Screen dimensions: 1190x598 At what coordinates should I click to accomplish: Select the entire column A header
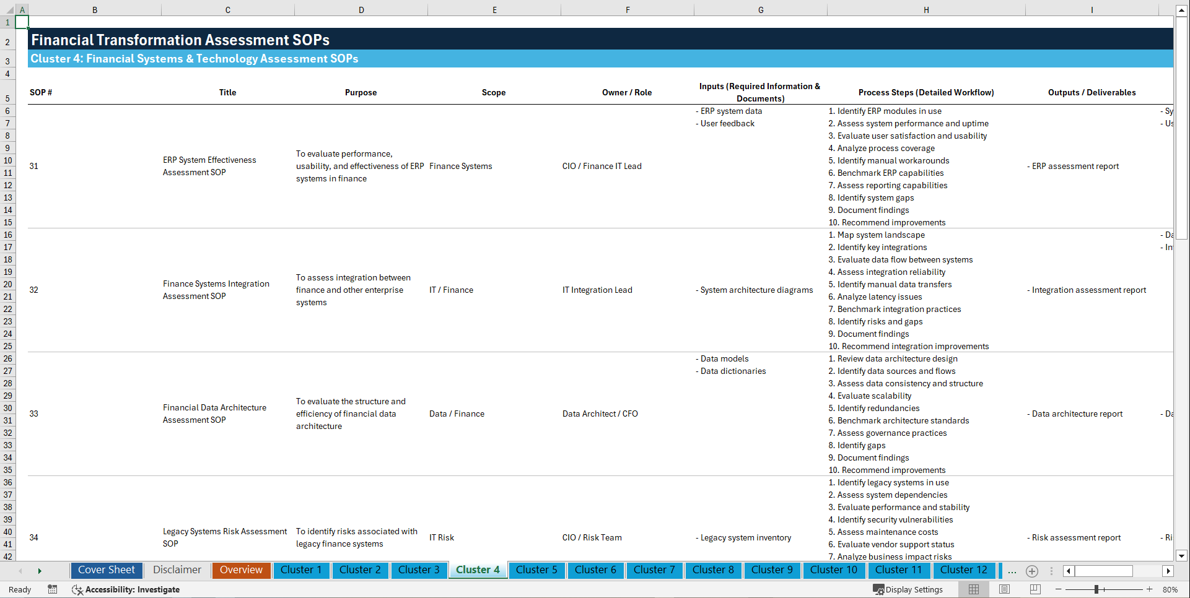(22, 10)
